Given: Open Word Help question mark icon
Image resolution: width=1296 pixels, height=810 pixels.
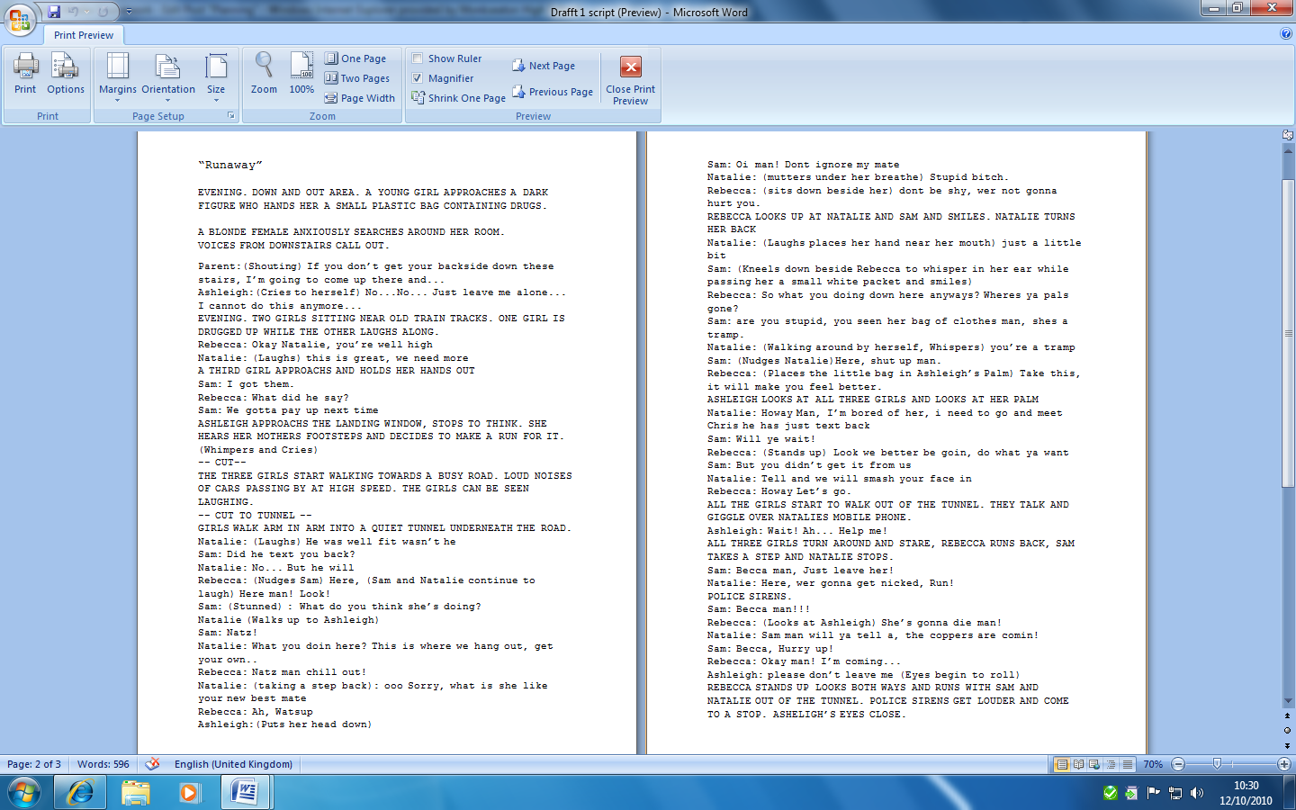Looking at the screenshot, I should point(1285,34).
